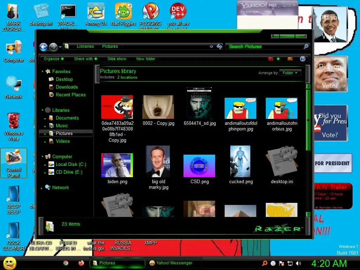This screenshot has width=360, height=270.
Task: Select the CSD.png thumbnail
Action: point(199,166)
